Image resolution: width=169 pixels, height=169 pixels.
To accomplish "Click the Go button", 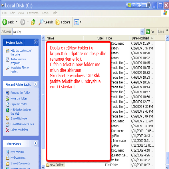I will click(150, 32).
